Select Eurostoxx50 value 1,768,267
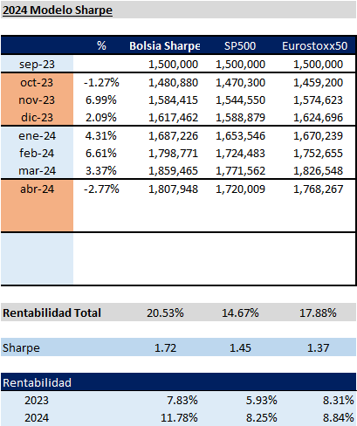The width and height of the screenshot is (357, 426). coord(319,189)
